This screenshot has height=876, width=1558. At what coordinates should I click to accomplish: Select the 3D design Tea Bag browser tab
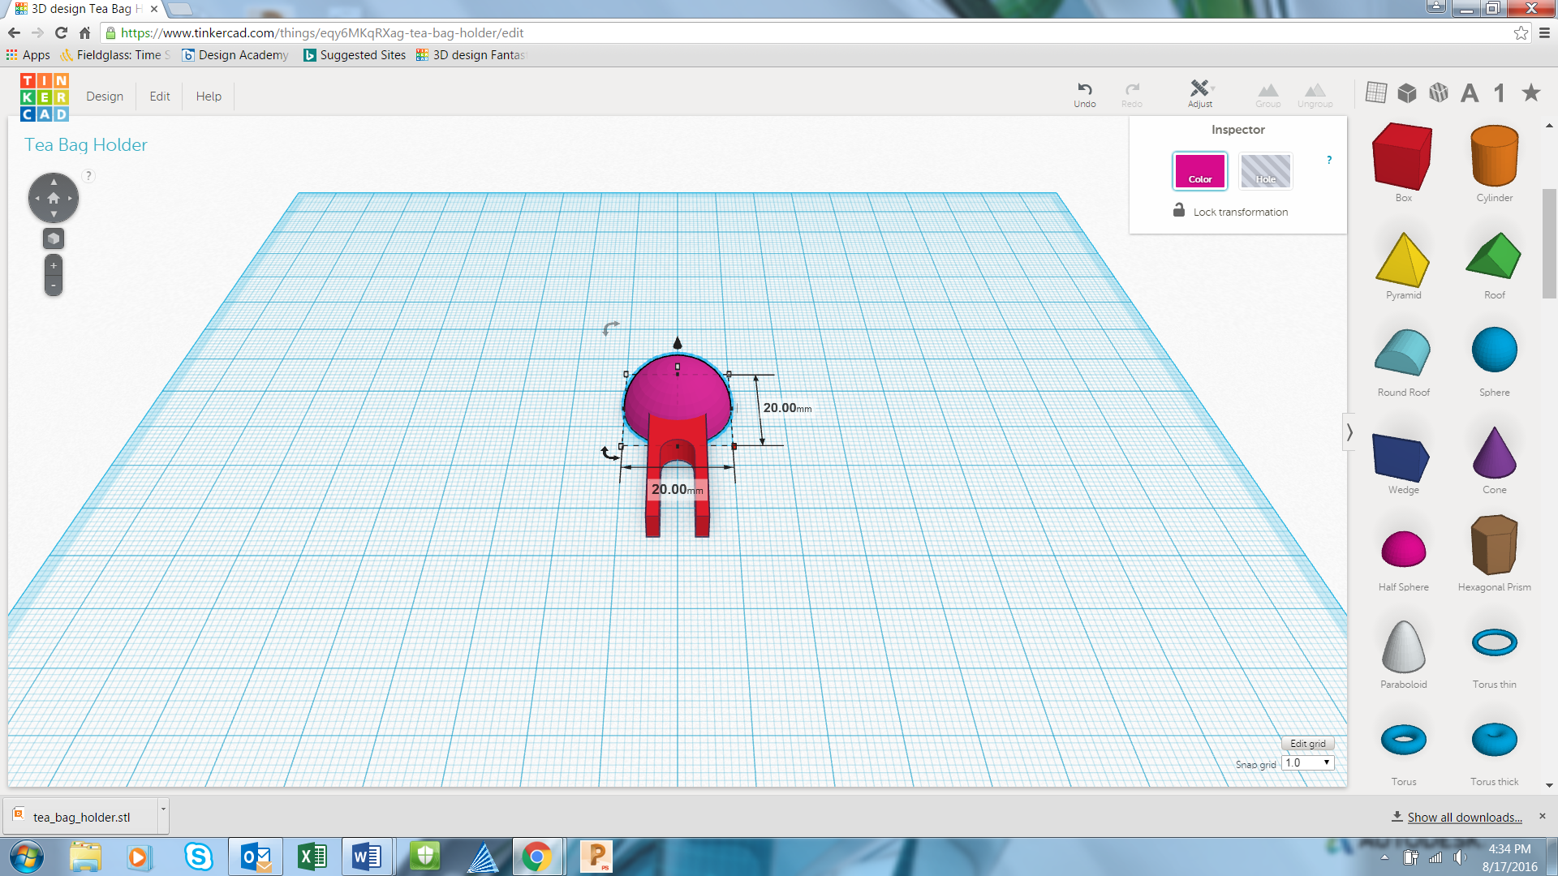[x=84, y=9]
